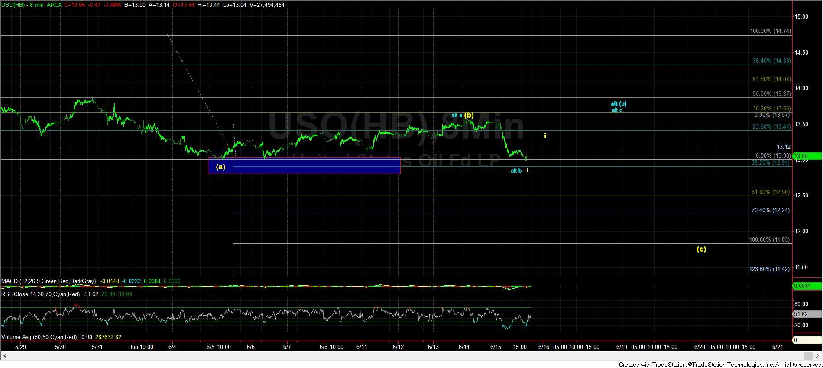Click the MACD (12,26,9) indicator title
This screenshot has height=368, width=823.
[x=49, y=281]
